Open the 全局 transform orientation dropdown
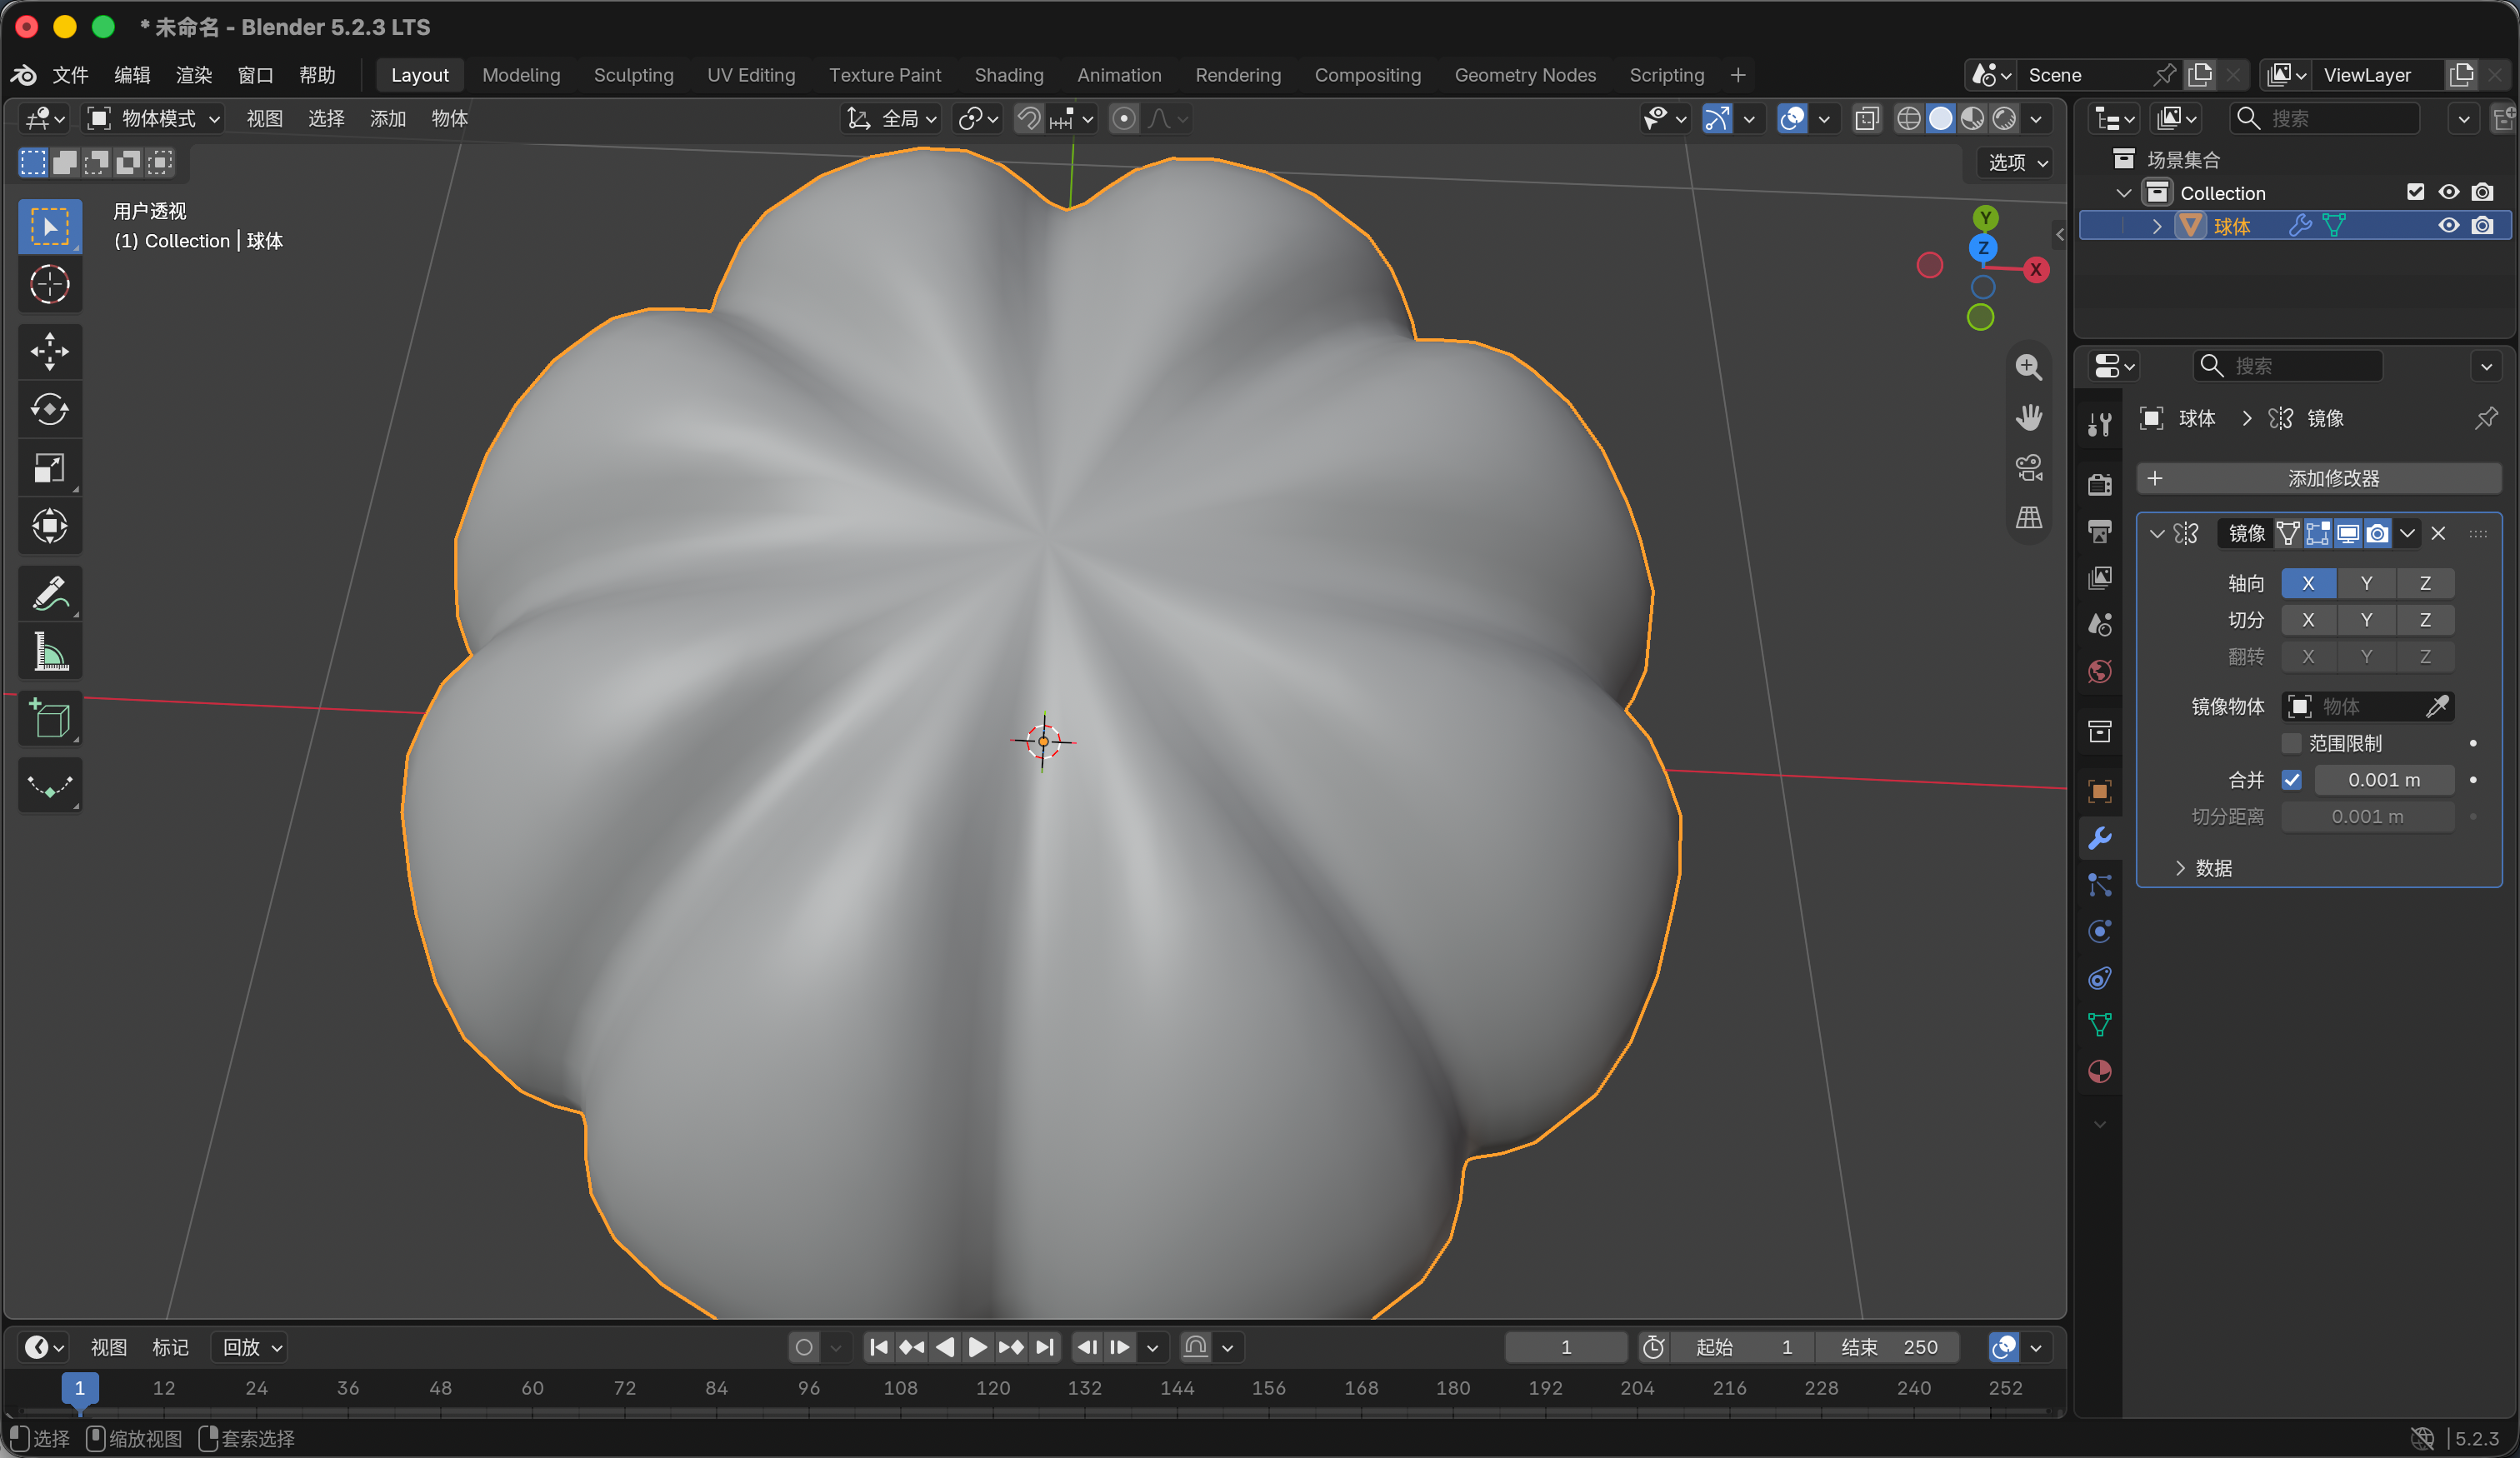The image size is (2520, 1458). point(891,119)
